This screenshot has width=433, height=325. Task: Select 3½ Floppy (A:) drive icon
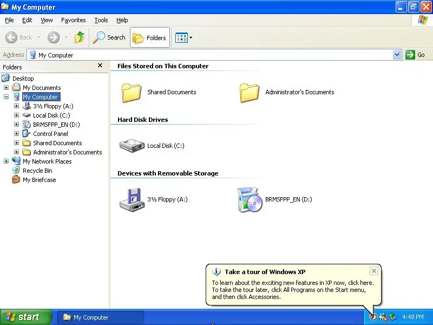[x=132, y=199]
